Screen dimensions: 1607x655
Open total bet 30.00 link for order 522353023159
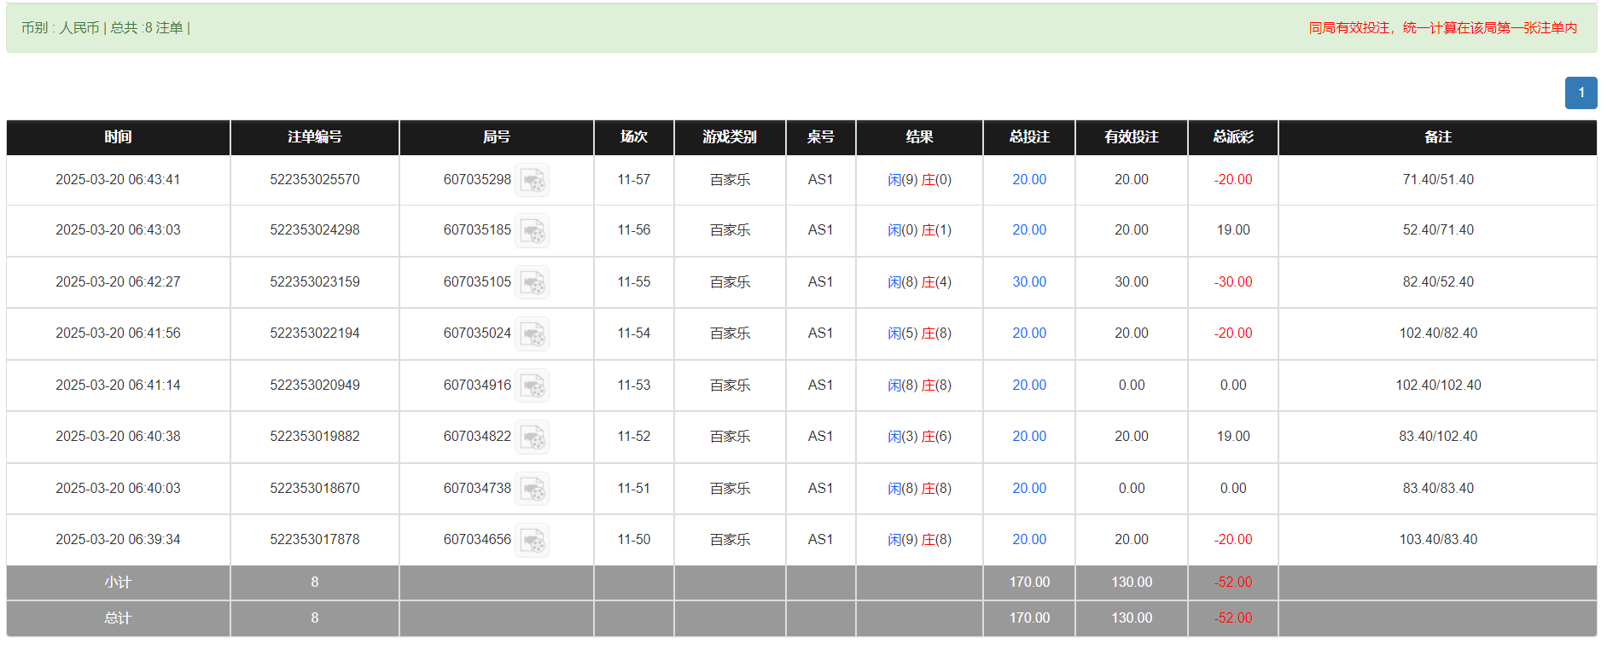tap(1029, 282)
